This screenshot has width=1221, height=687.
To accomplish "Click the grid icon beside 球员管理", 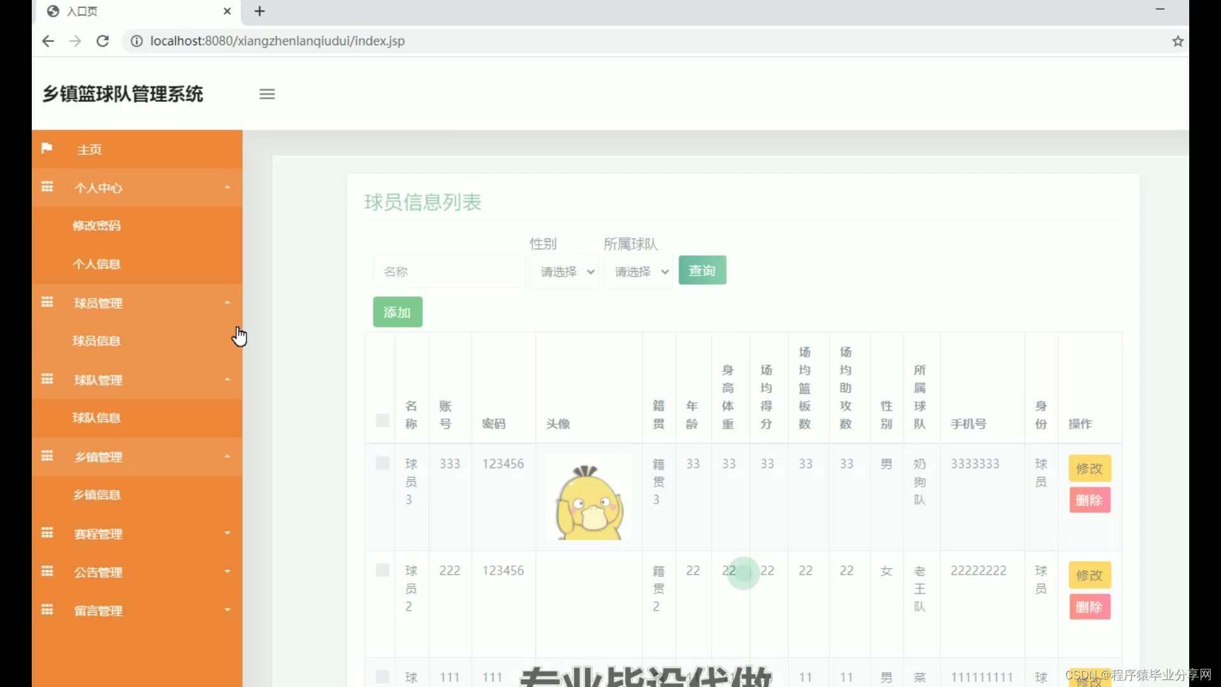I will [x=47, y=302].
